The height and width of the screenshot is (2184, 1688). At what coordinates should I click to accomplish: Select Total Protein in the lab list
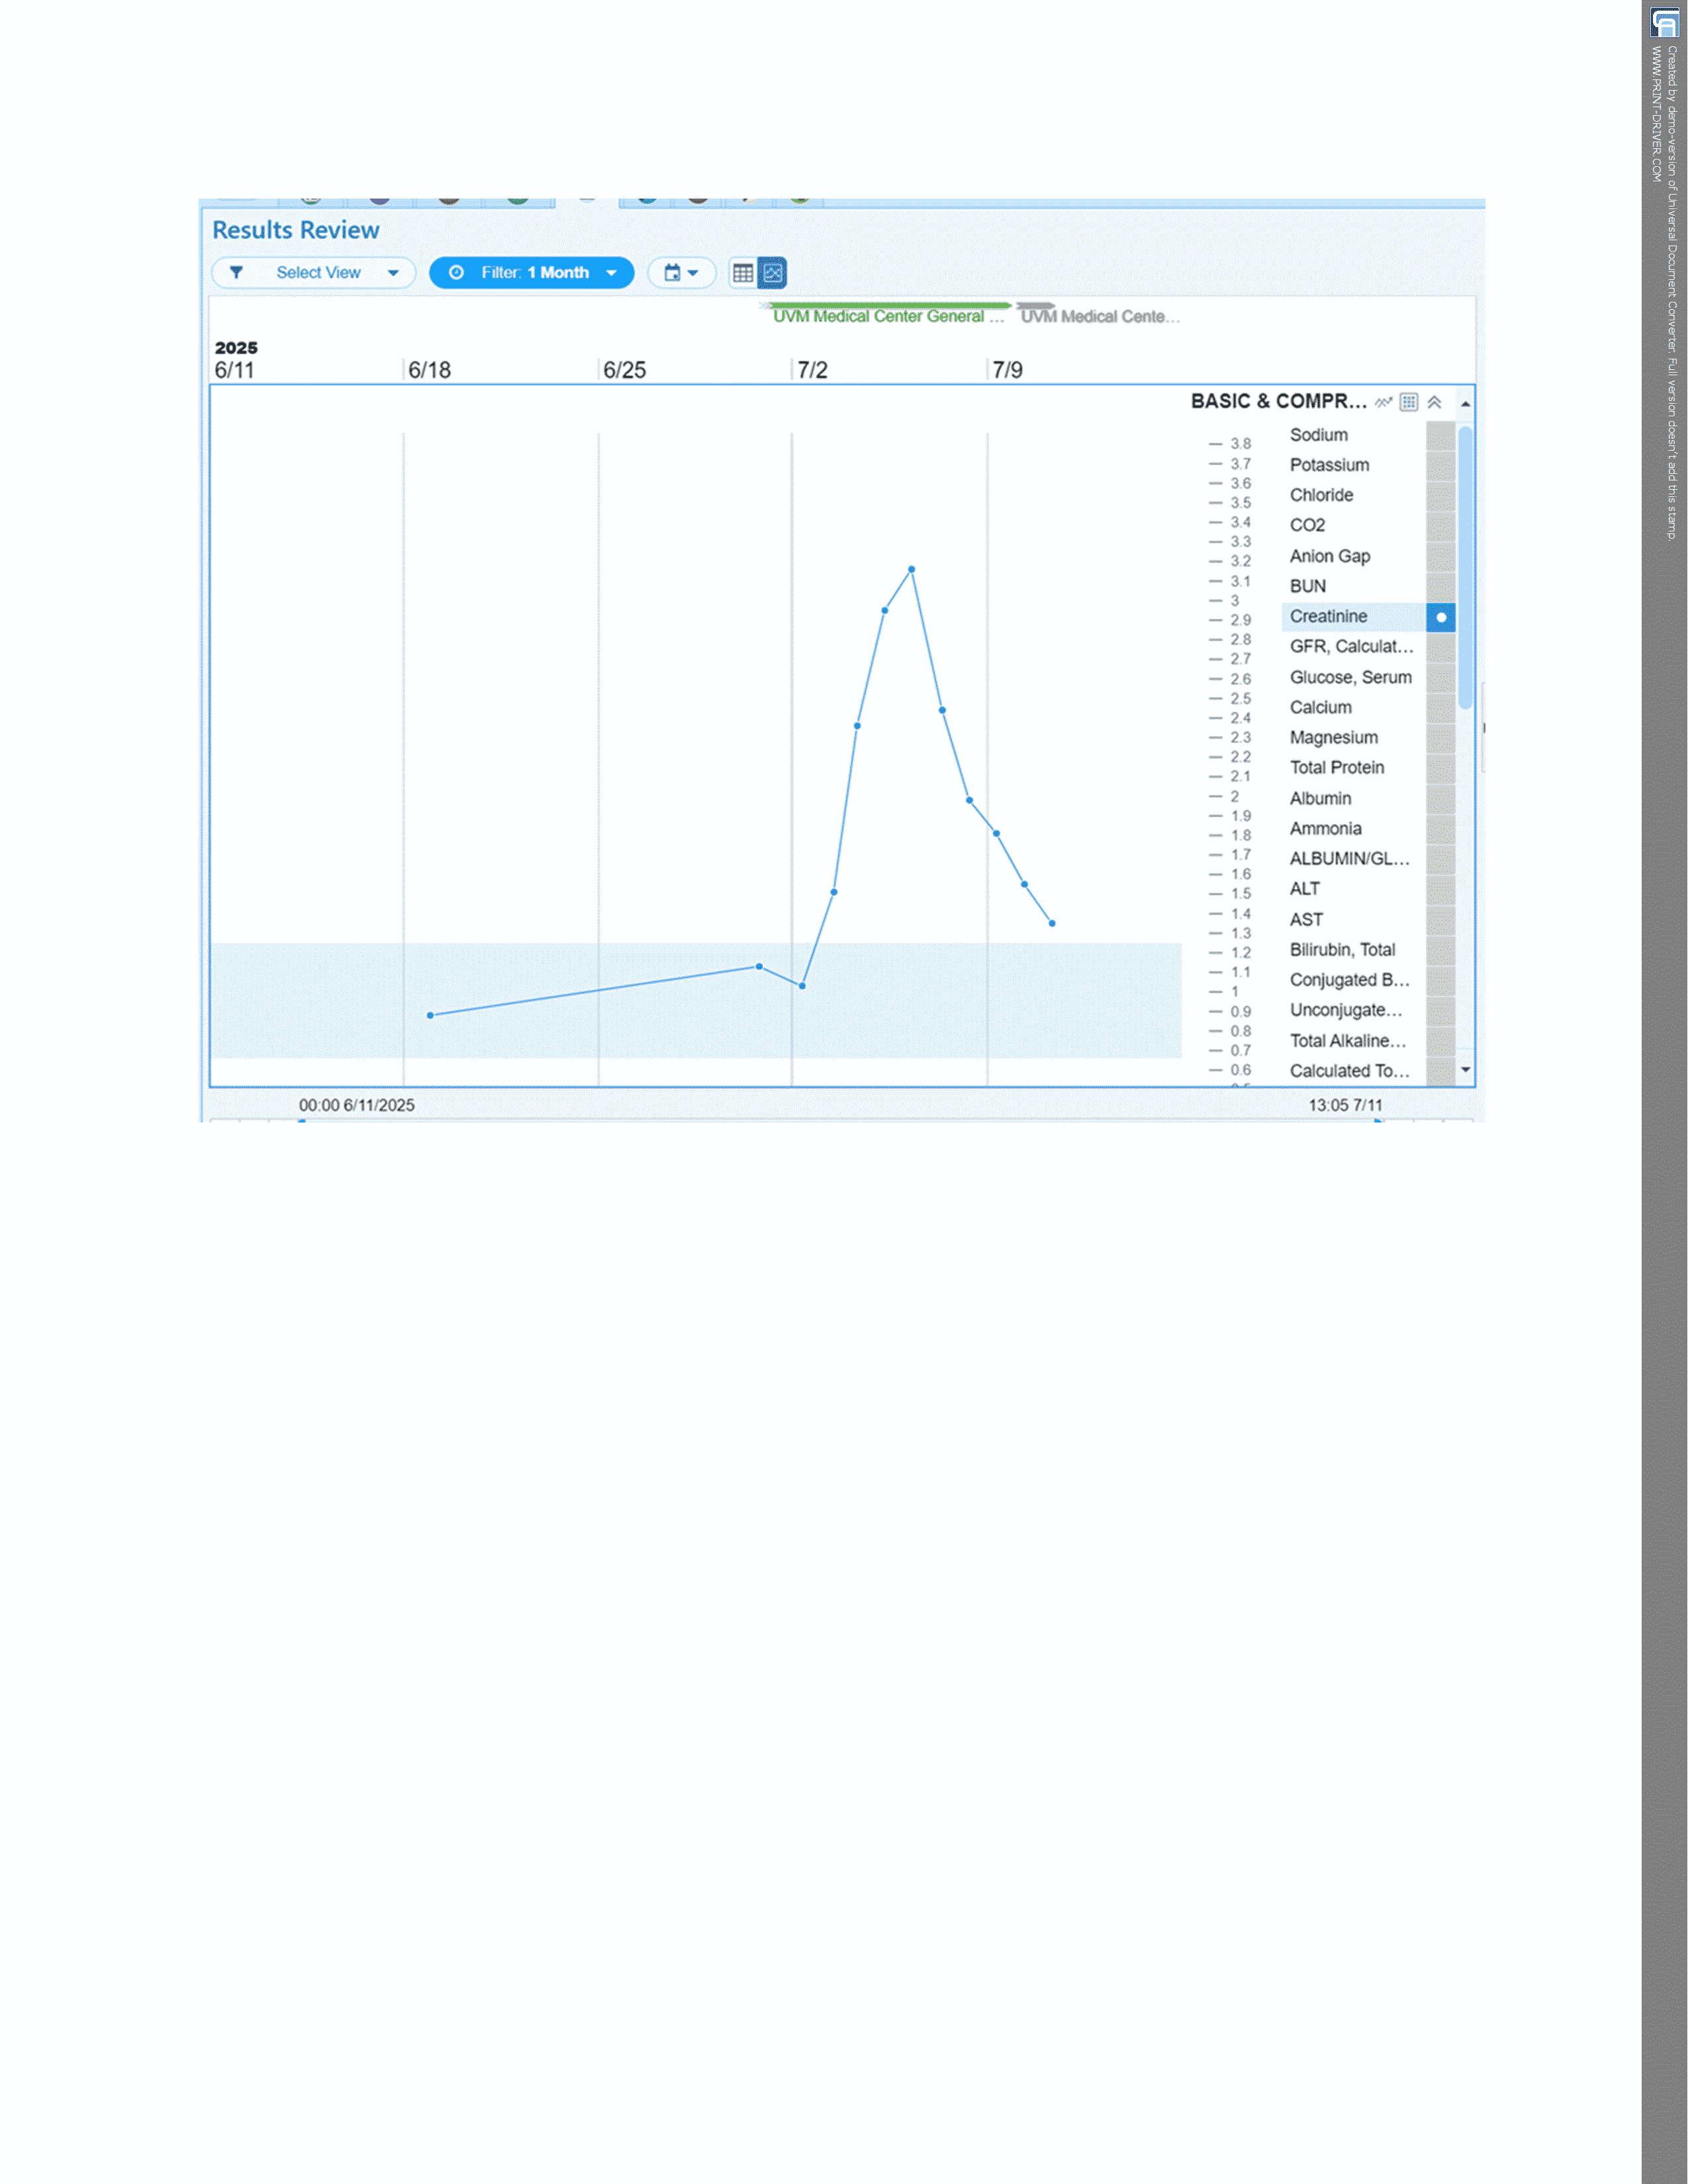(x=1336, y=768)
